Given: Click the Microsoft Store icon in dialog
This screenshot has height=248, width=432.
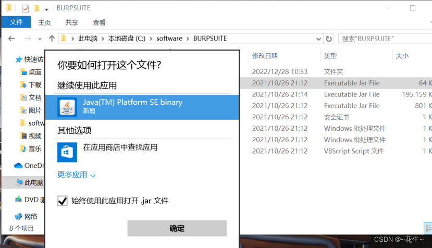Looking at the screenshot, I should pos(67,152).
